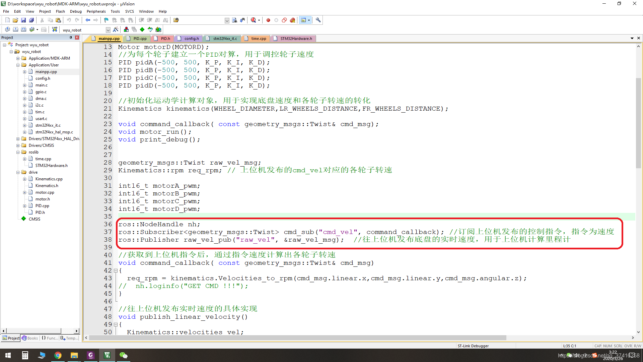Image resolution: width=643 pixels, height=362 pixels.
Task: Collapse code block at line 42
Action: click(116, 270)
